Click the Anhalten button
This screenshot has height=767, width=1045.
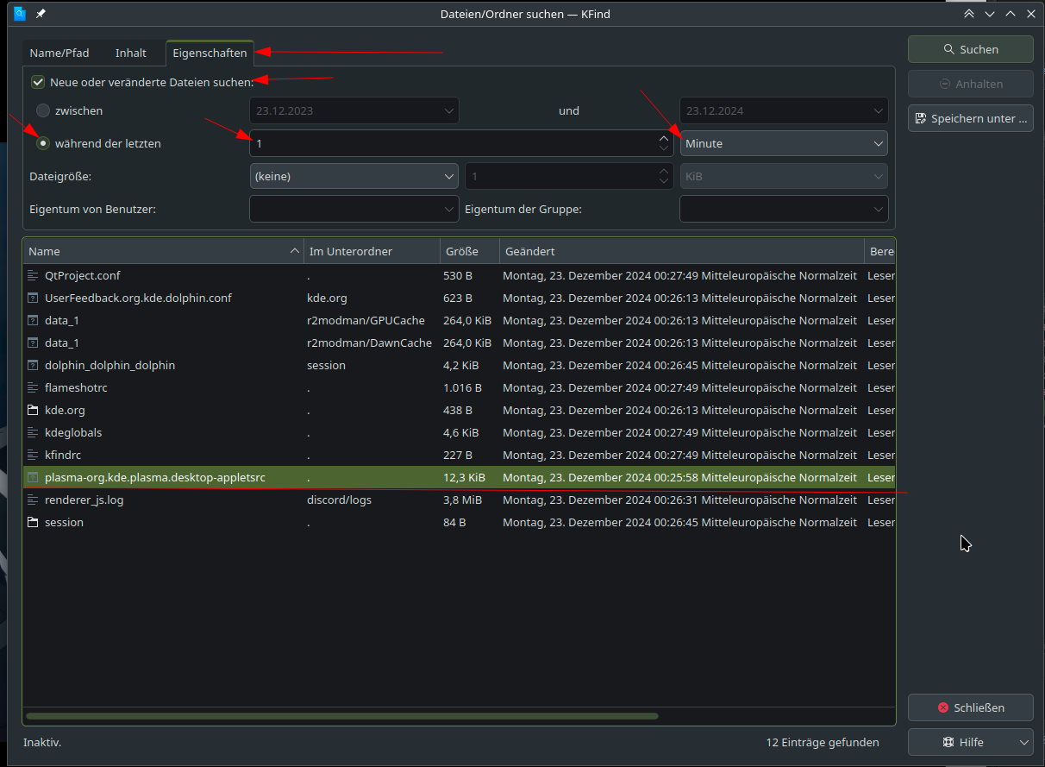pos(971,84)
